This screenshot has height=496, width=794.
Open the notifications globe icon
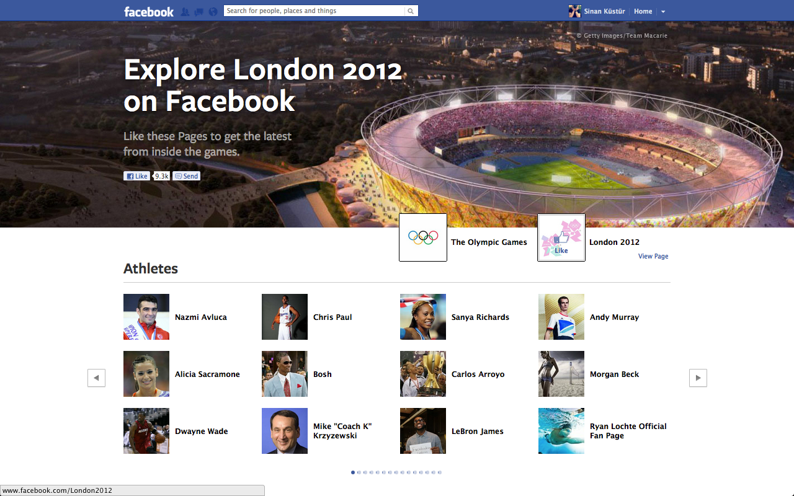(213, 11)
